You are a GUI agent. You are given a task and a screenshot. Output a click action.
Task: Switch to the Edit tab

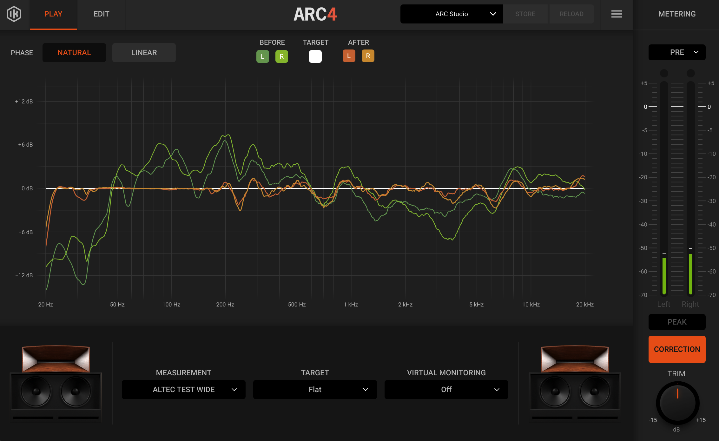(x=101, y=14)
